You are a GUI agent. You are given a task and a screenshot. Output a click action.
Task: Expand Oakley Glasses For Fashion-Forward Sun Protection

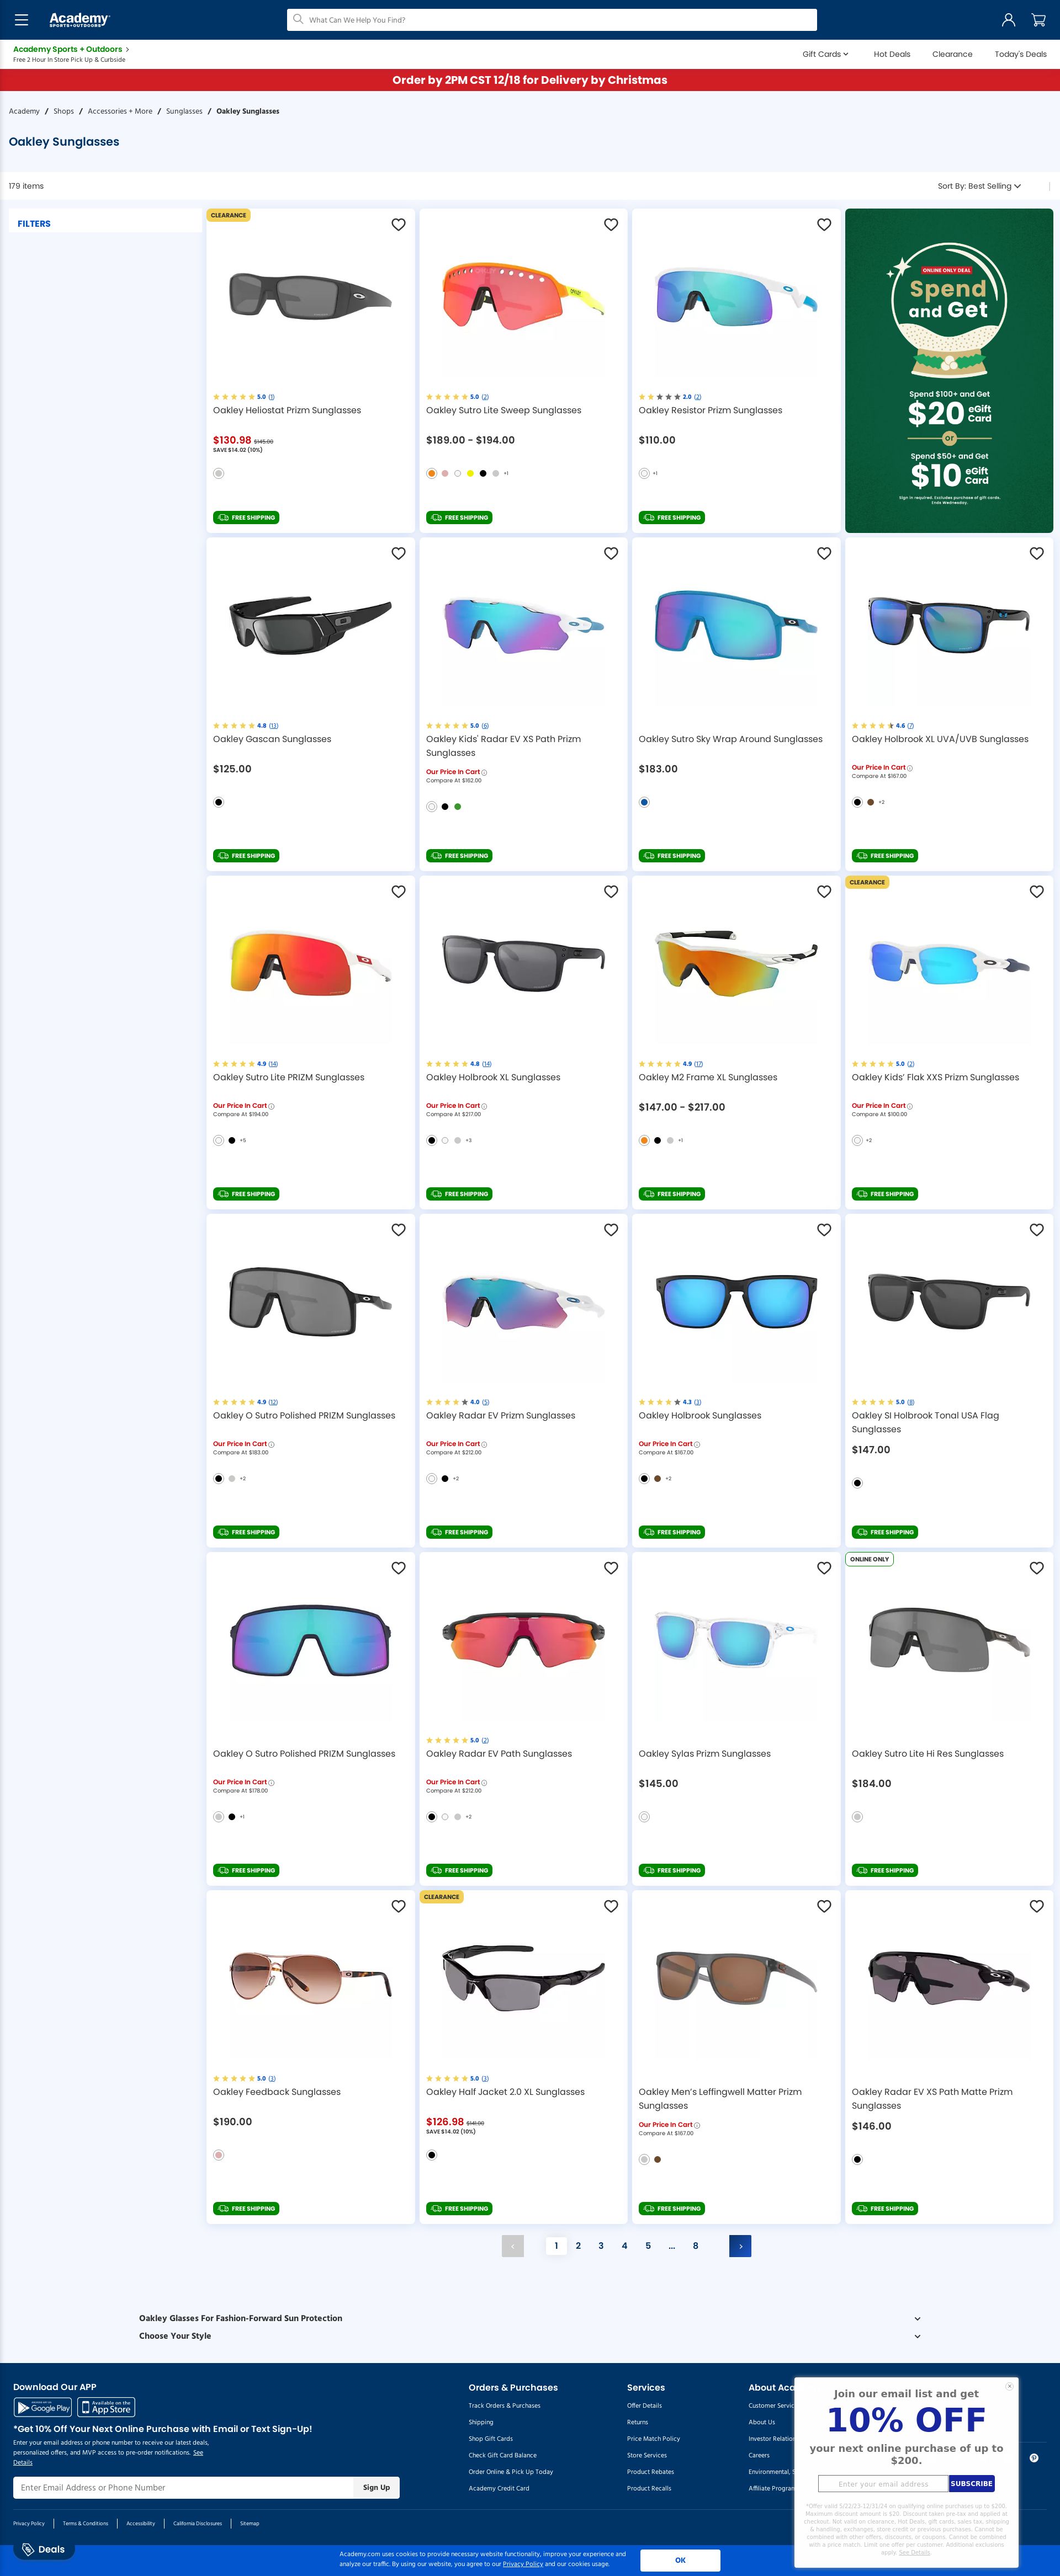pos(529,2318)
